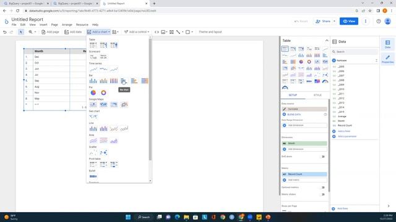This screenshot has width=396, height=222.
Task: Select the Treemap chart in Table panel
Action: pyautogui.click(x=317, y=81)
